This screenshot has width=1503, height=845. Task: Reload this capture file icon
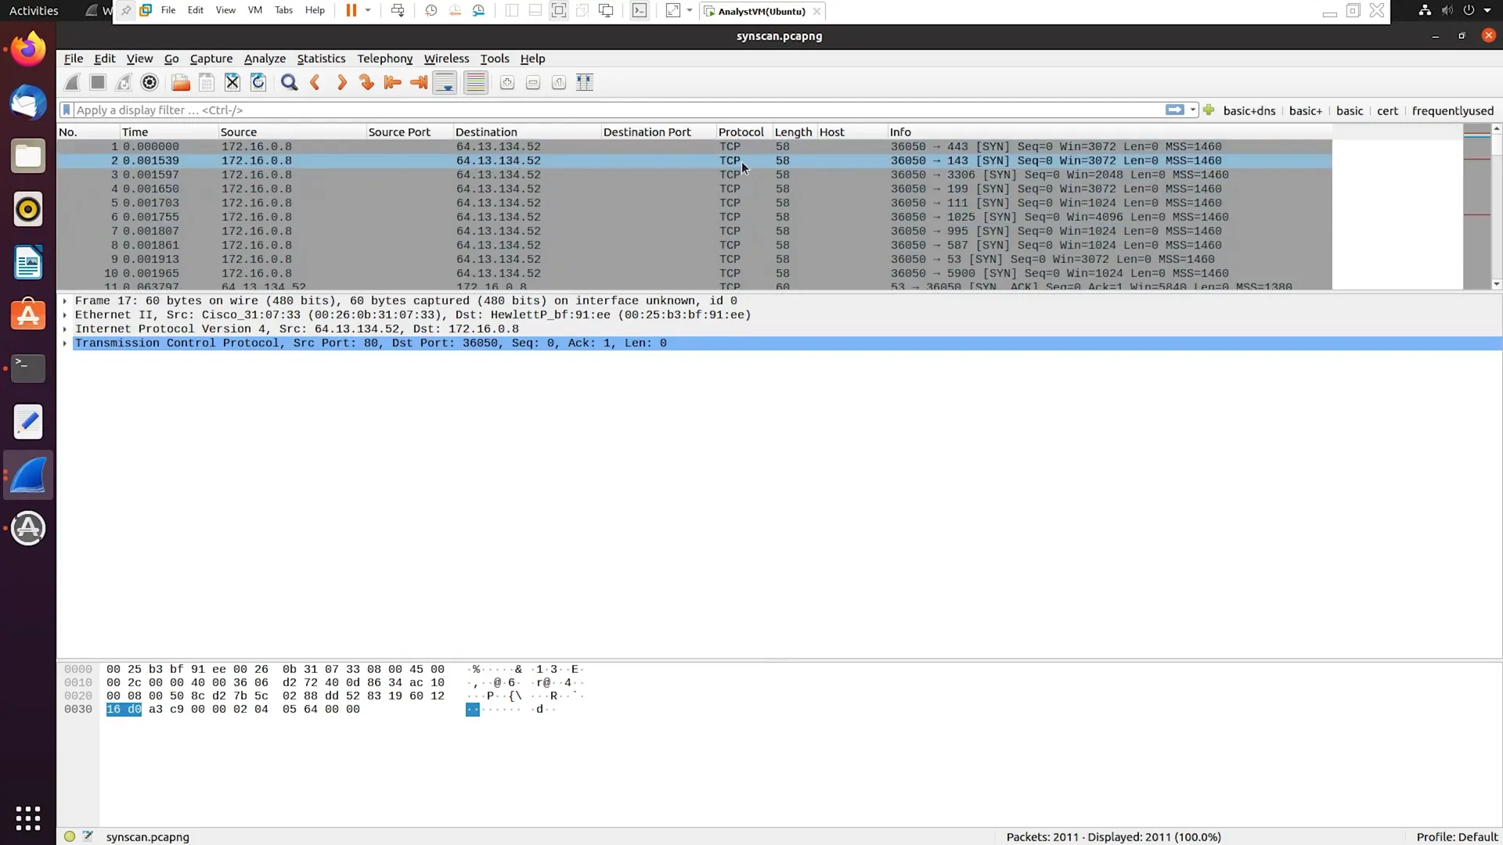258,82
